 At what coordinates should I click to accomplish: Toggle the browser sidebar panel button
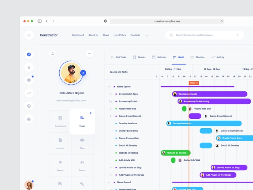tap(40, 21)
